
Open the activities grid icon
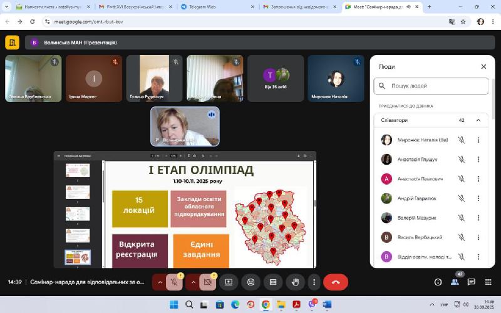tap(488, 282)
